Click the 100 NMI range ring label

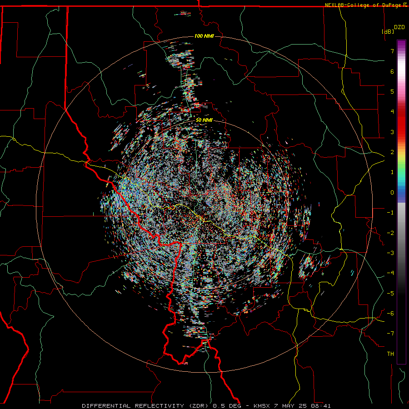[204, 36]
